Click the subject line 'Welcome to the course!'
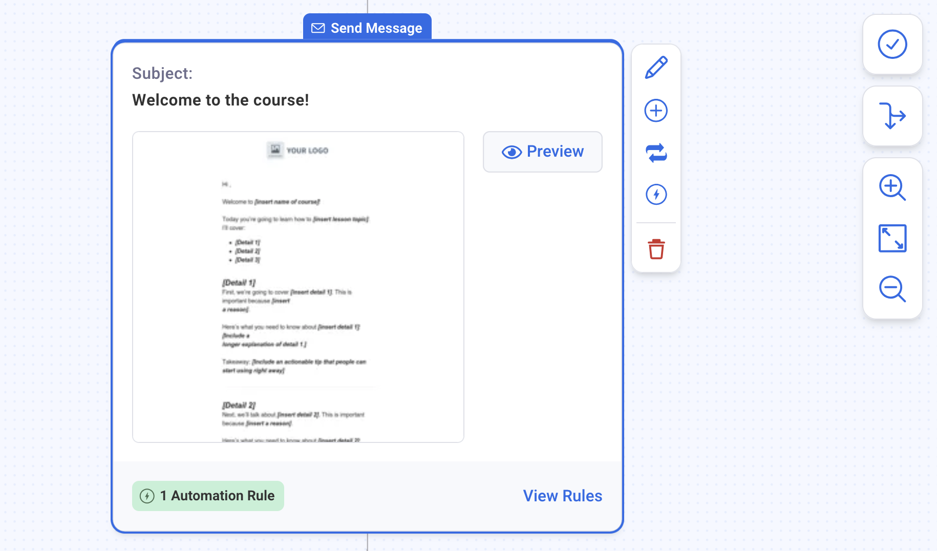This screenshot has height=551, width=937. pos(220,100)
